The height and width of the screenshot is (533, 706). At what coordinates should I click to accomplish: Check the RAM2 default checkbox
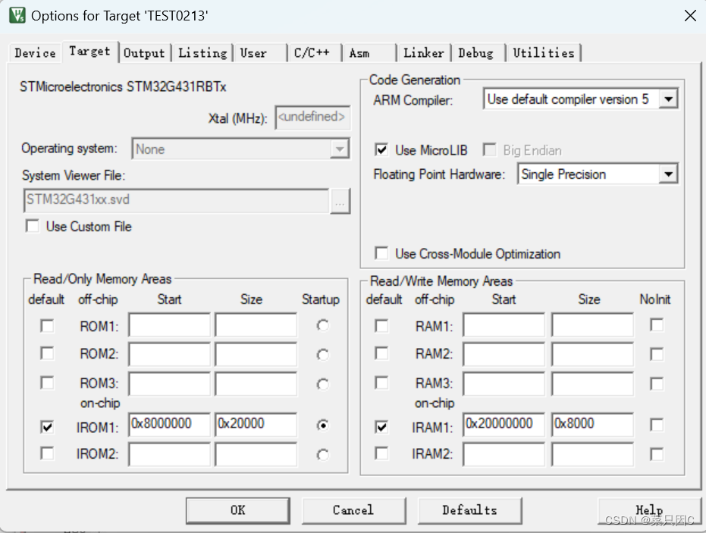coord(381,353)
